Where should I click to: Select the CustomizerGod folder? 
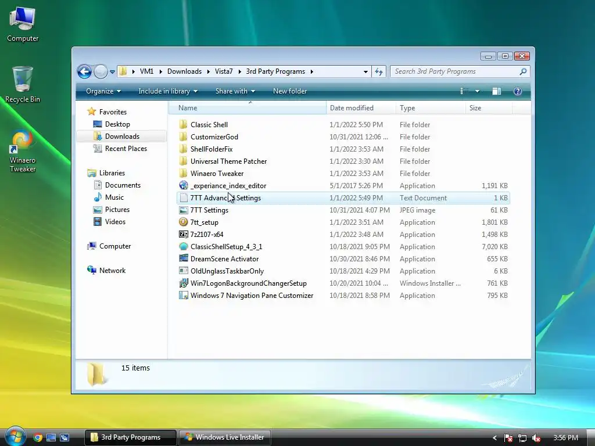343,137
